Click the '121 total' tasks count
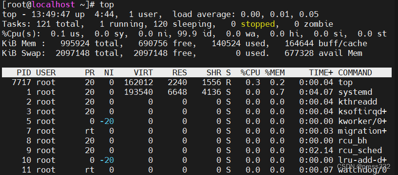This screenshot has height=175, width=398. (x=60, y=24)
